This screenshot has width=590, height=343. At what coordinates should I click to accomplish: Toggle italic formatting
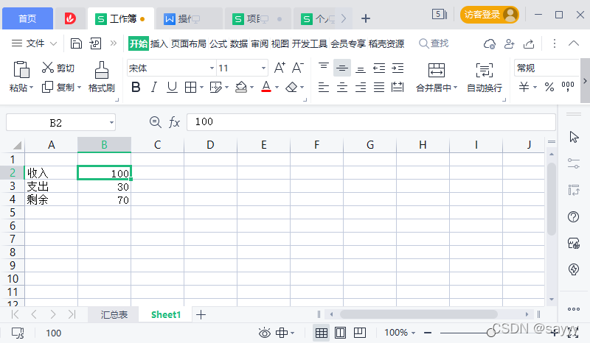click(153, 88)
